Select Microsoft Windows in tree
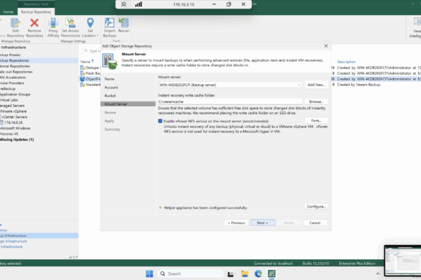 click(x=15, y=129)
